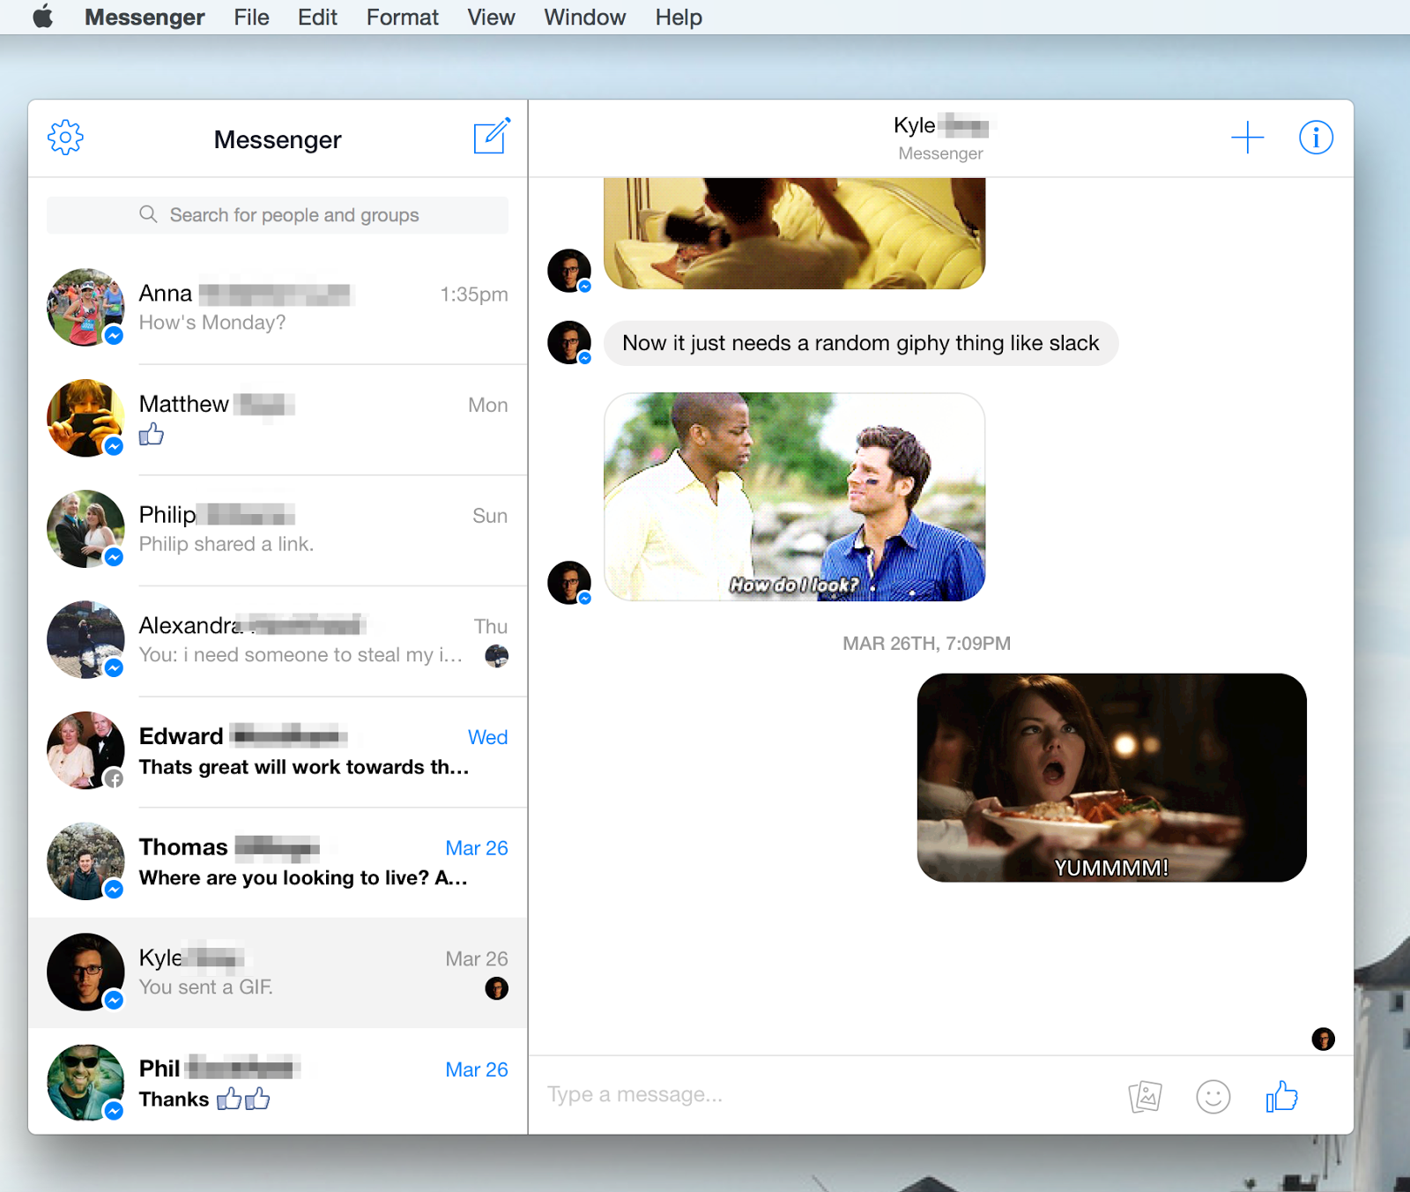Add people with the plus icon

click(1247, 138)
